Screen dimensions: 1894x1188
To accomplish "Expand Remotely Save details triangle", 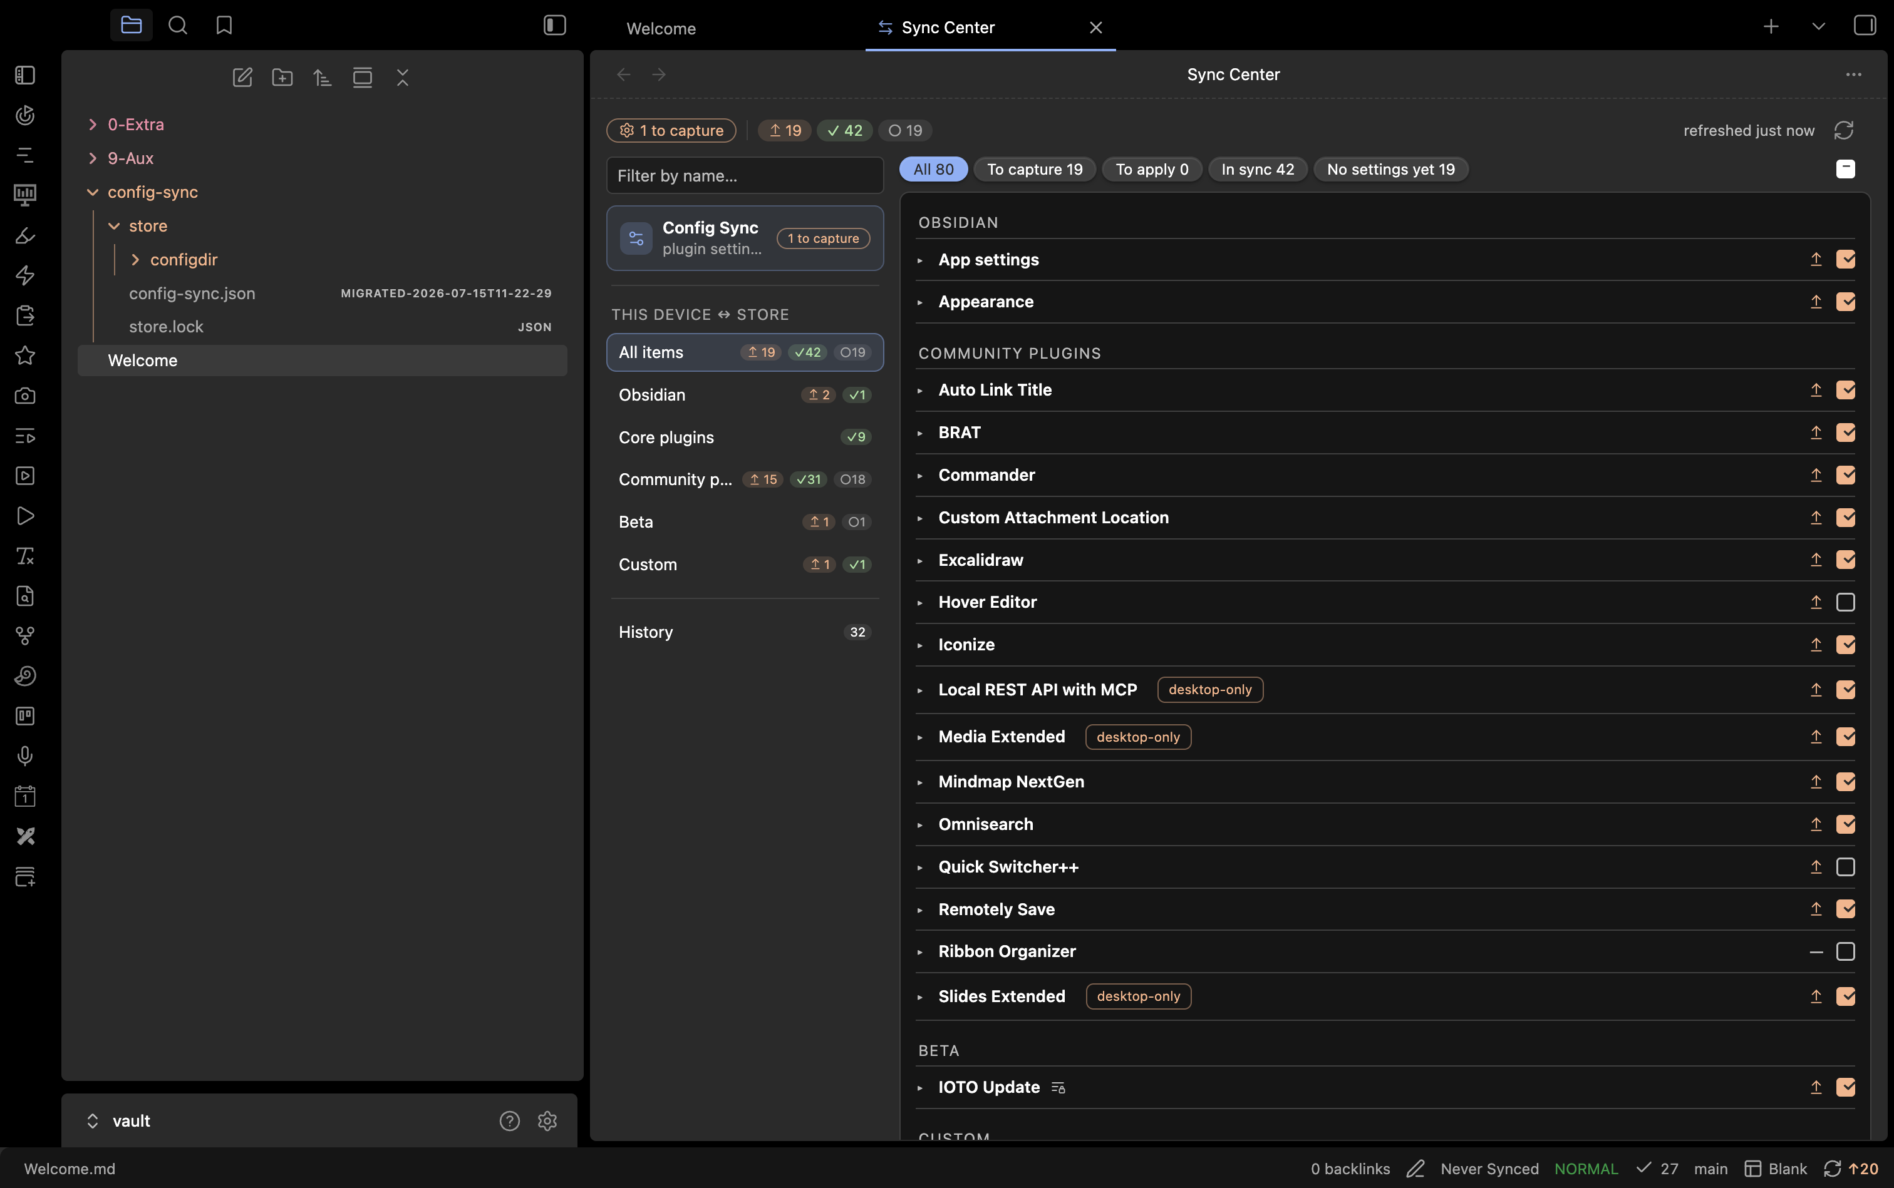I will [x=920, y=910].
